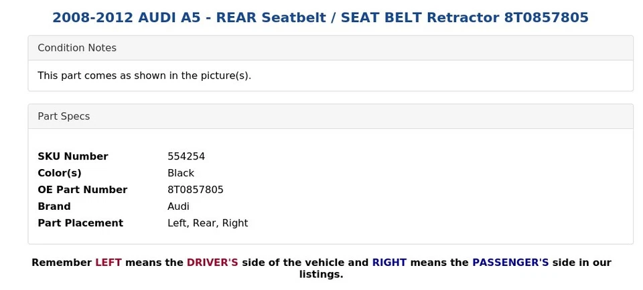Click the blue RIGHT word
The height and width of the screenshot is (290, 643).
(x=389, y=263)
